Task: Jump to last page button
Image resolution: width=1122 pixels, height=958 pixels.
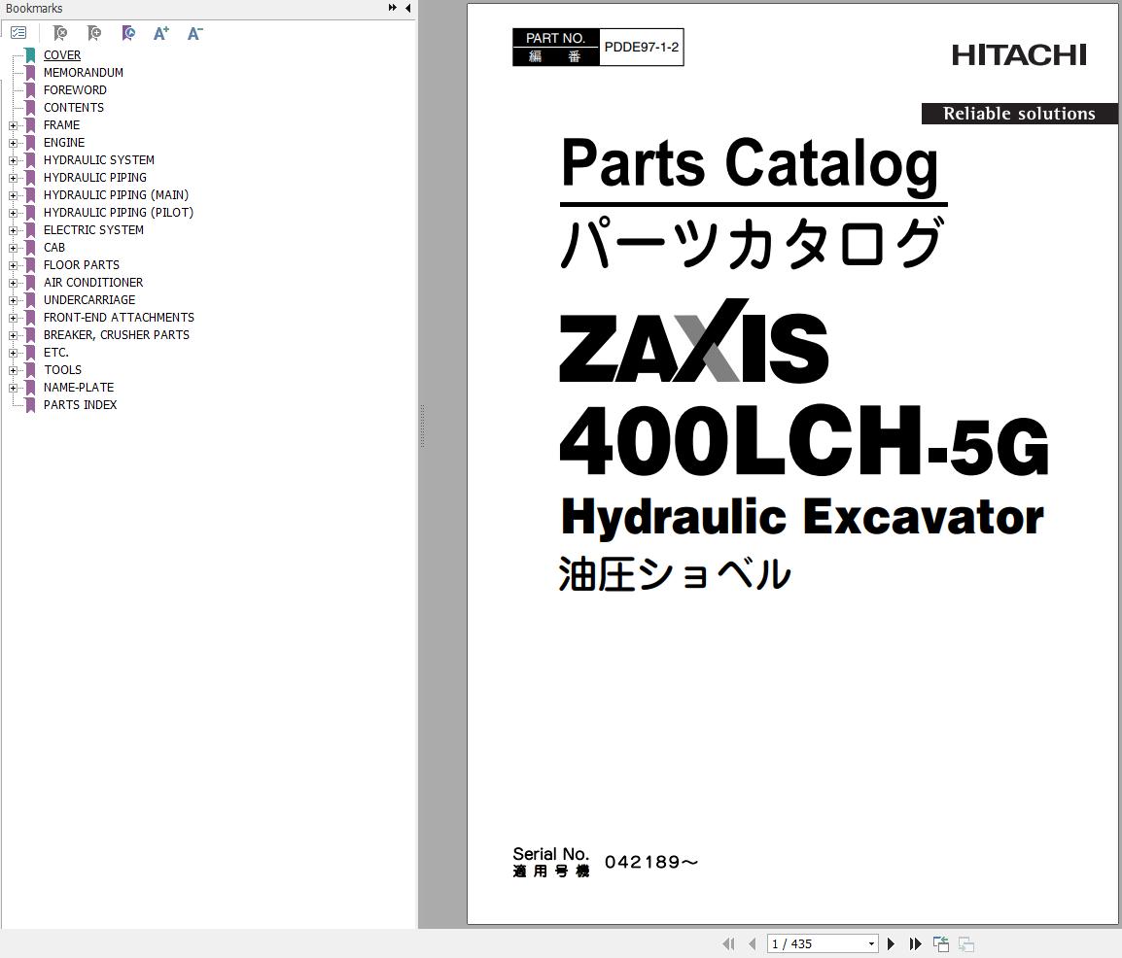Action: (915, 943)
